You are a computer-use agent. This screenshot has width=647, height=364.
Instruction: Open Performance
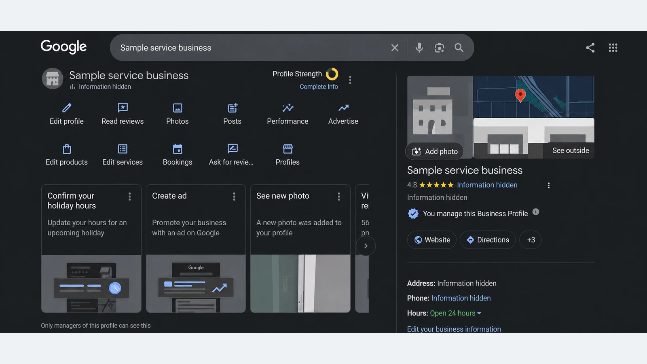[x=288, y=114]
